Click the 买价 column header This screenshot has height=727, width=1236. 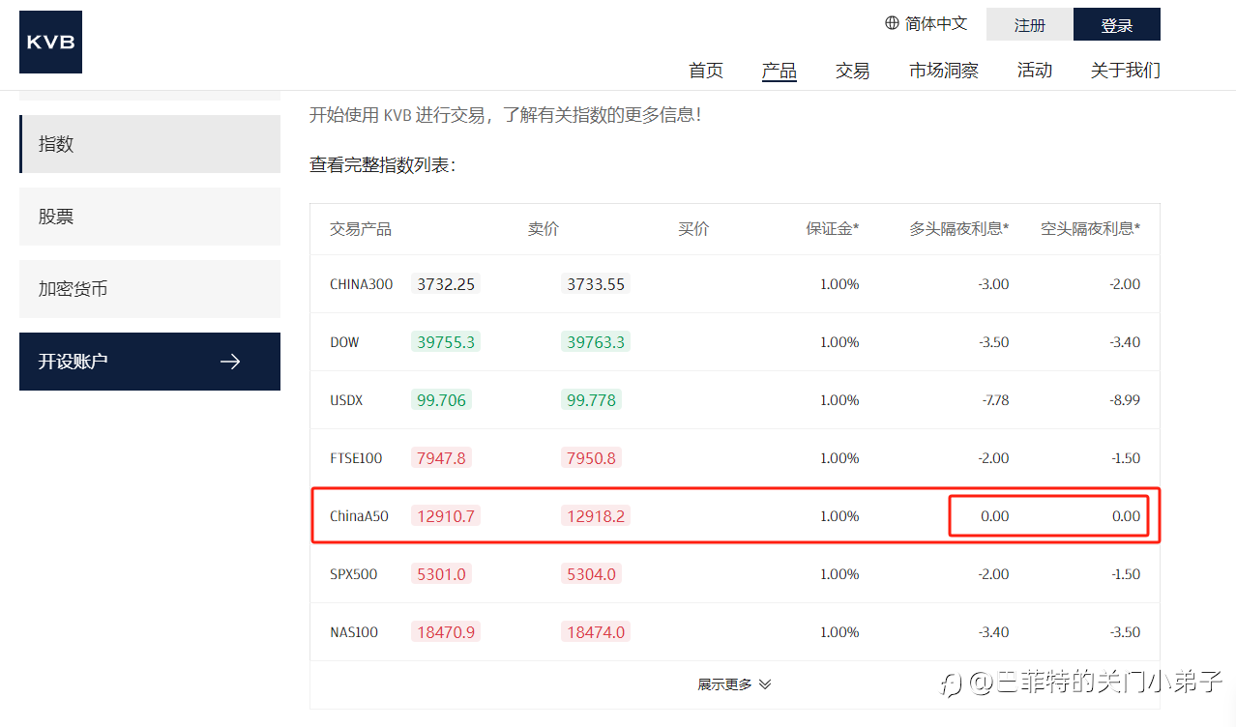[693, 229]
